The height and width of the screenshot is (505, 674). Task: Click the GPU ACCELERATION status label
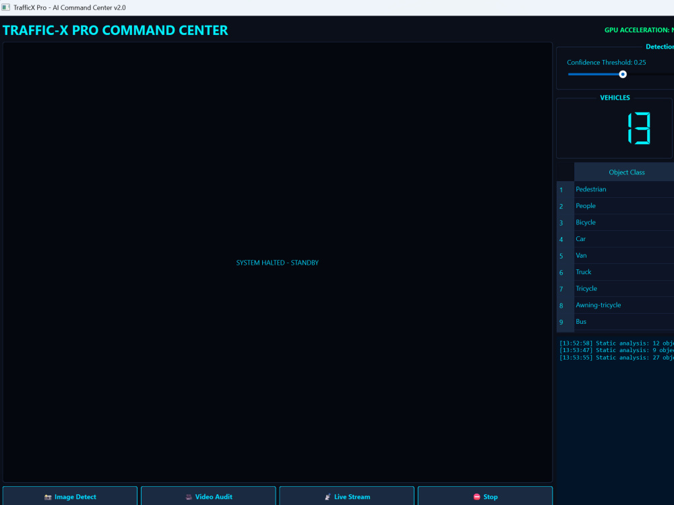click(x=639, y=30)
